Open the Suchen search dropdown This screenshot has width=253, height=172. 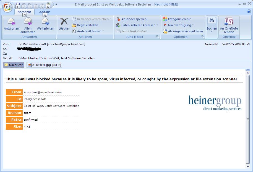[212, 25]
